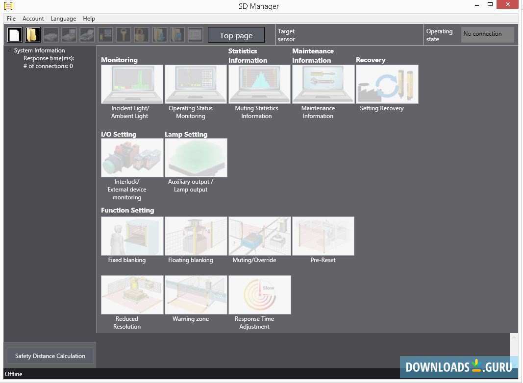Select the Response time(ms) row
This screenshot has height=383, width=523.
(49, 58)
